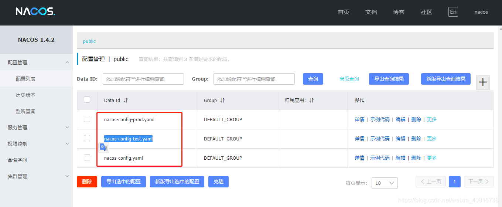The height and width of the screenshot is (207, 502).
Task: Sort by Group column arrows
Action: [222, 100]
